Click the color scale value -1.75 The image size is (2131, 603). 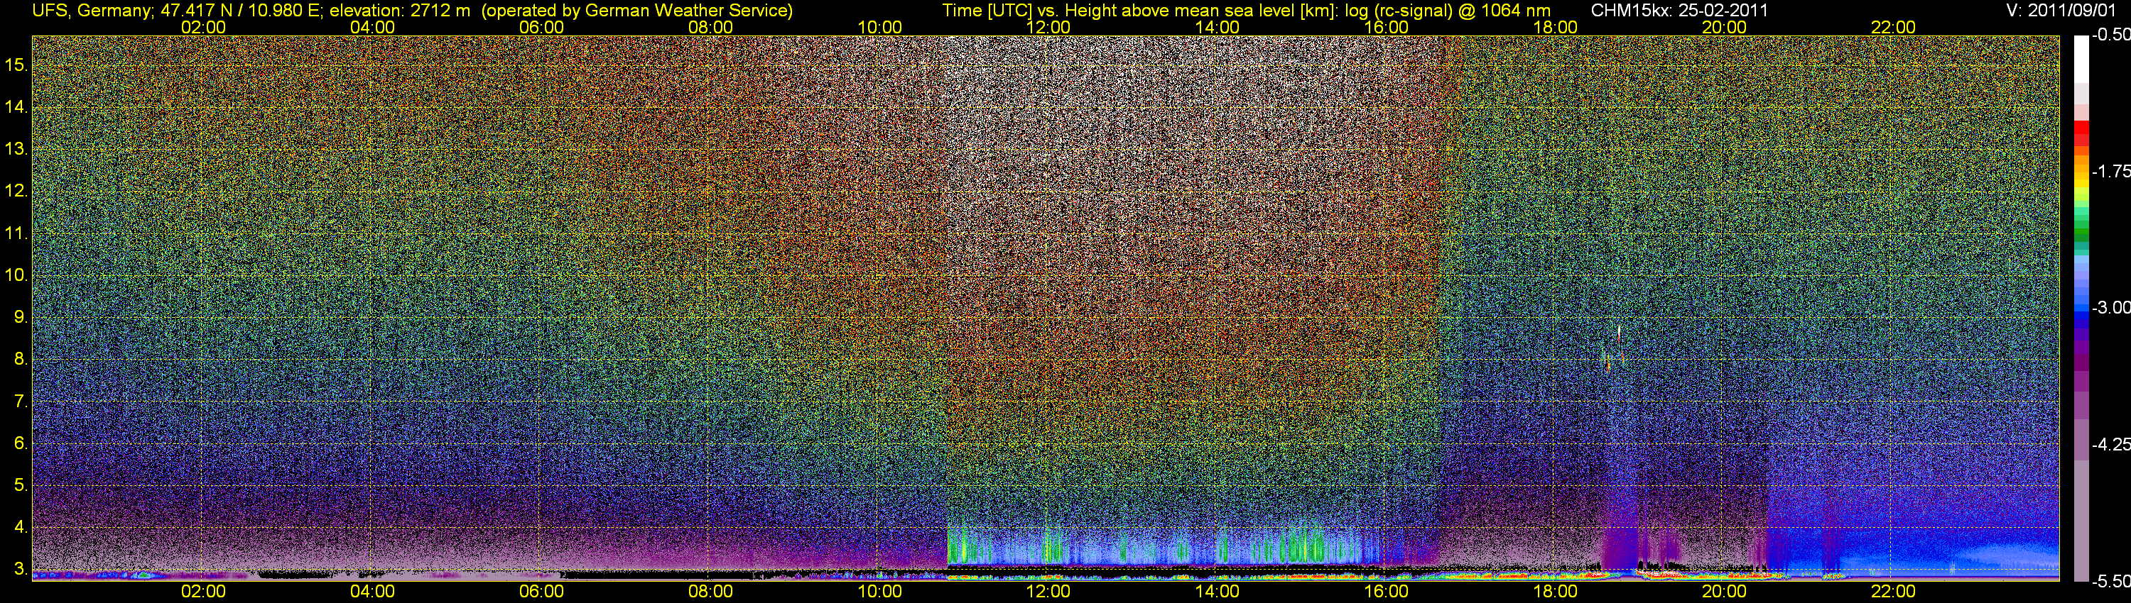[x=2111, y=172]
